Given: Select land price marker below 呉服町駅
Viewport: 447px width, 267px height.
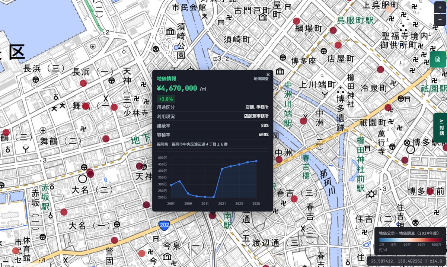Looking at the screenshot, I should 333,31.
